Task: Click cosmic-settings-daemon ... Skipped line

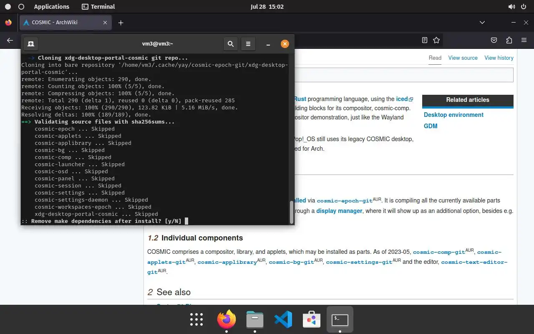Action: pyautogui.click(x=91, y=200)
